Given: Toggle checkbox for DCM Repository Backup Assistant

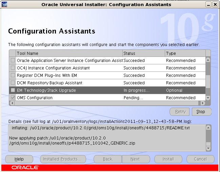Looking at the screenshot, I should 13,83.
